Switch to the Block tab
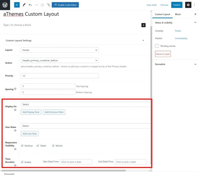 point(178,14)
